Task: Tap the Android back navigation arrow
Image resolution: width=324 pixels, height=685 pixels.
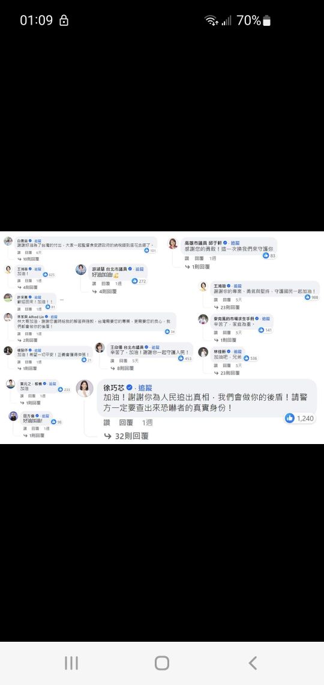Action: [253, 663]
